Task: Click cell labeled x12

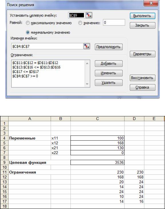Action: pos(61,143)
